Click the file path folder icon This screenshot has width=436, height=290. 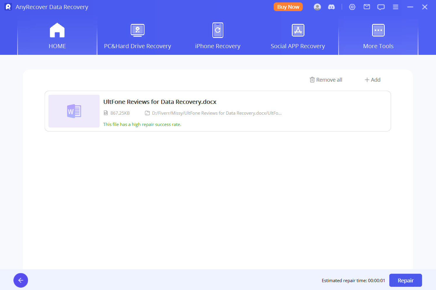coord(147,113)
